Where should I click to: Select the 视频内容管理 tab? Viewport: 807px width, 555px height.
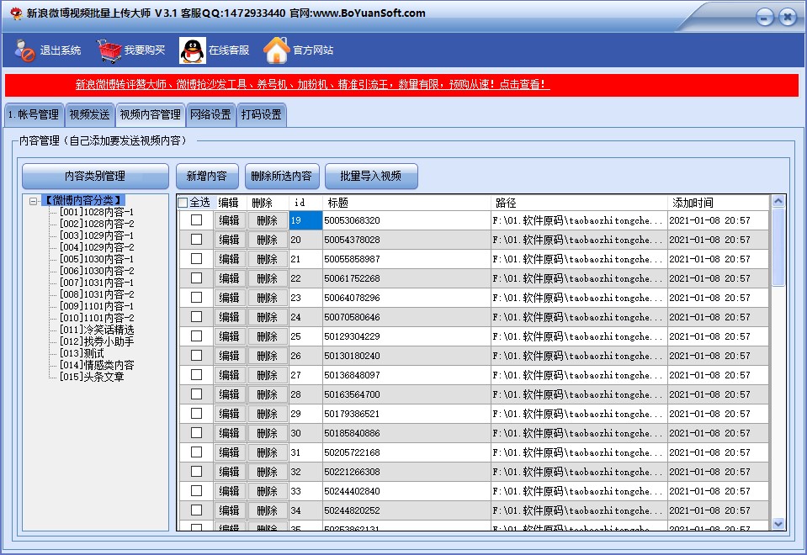point(151,114)
